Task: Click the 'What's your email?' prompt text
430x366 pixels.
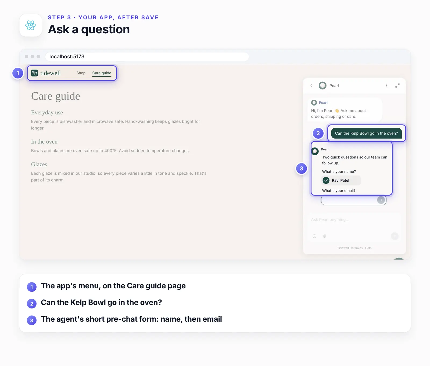Action: (339, 191)
